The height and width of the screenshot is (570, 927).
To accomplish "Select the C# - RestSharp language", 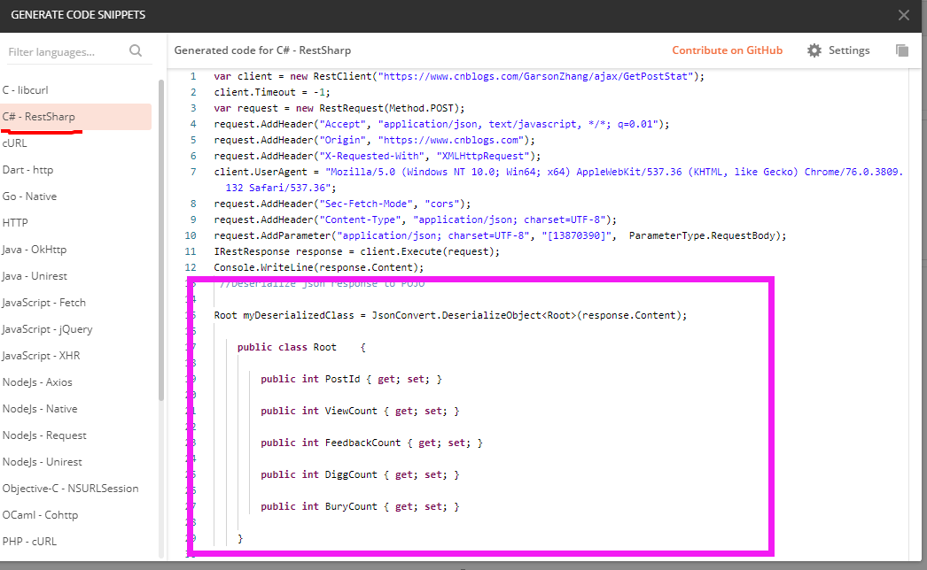I will (x=75, y=116).
